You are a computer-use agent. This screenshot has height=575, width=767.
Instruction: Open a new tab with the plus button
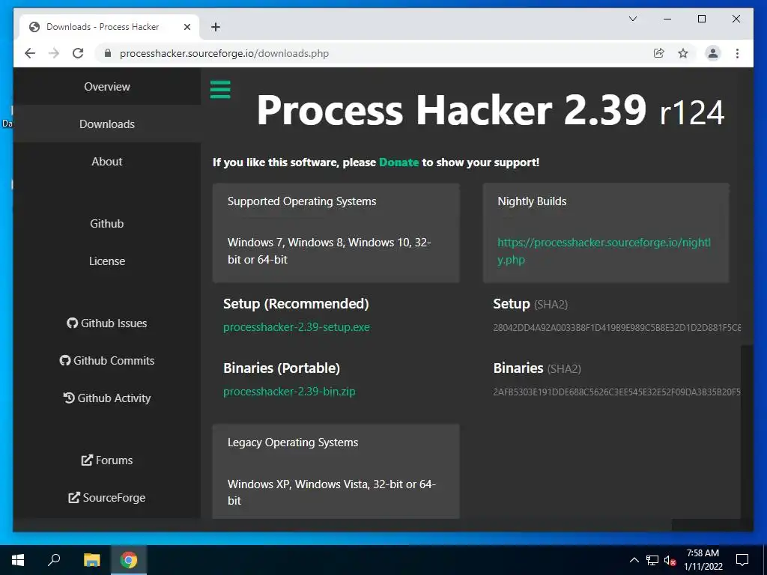click(x=215, y=27)
